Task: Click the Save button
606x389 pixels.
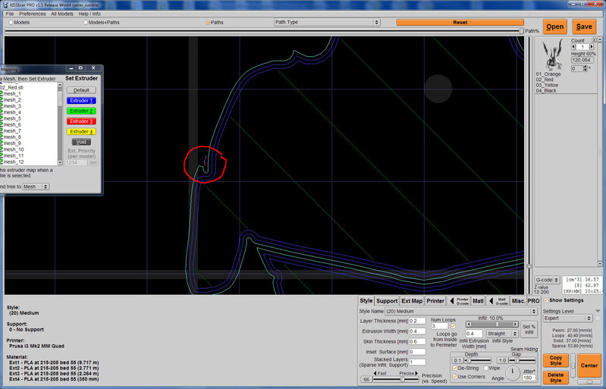Action: click(584, 27)
